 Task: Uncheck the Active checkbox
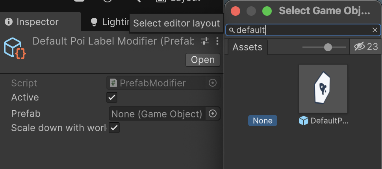(x=112, y=97)
